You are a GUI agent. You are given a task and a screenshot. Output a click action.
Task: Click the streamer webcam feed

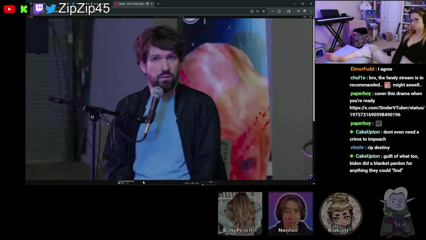pyautogui.click(x=370, y=32)
